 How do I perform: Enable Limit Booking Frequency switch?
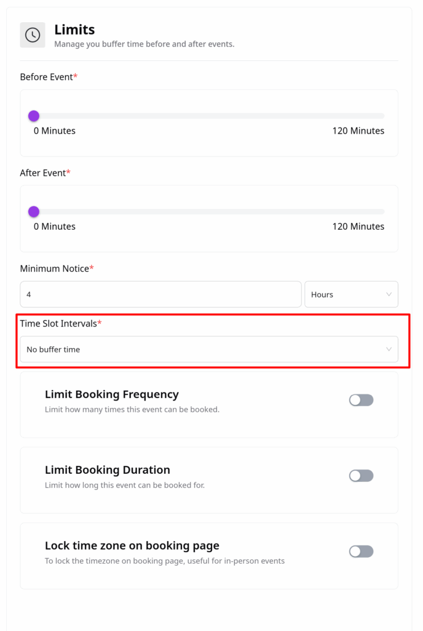[361, 400]
